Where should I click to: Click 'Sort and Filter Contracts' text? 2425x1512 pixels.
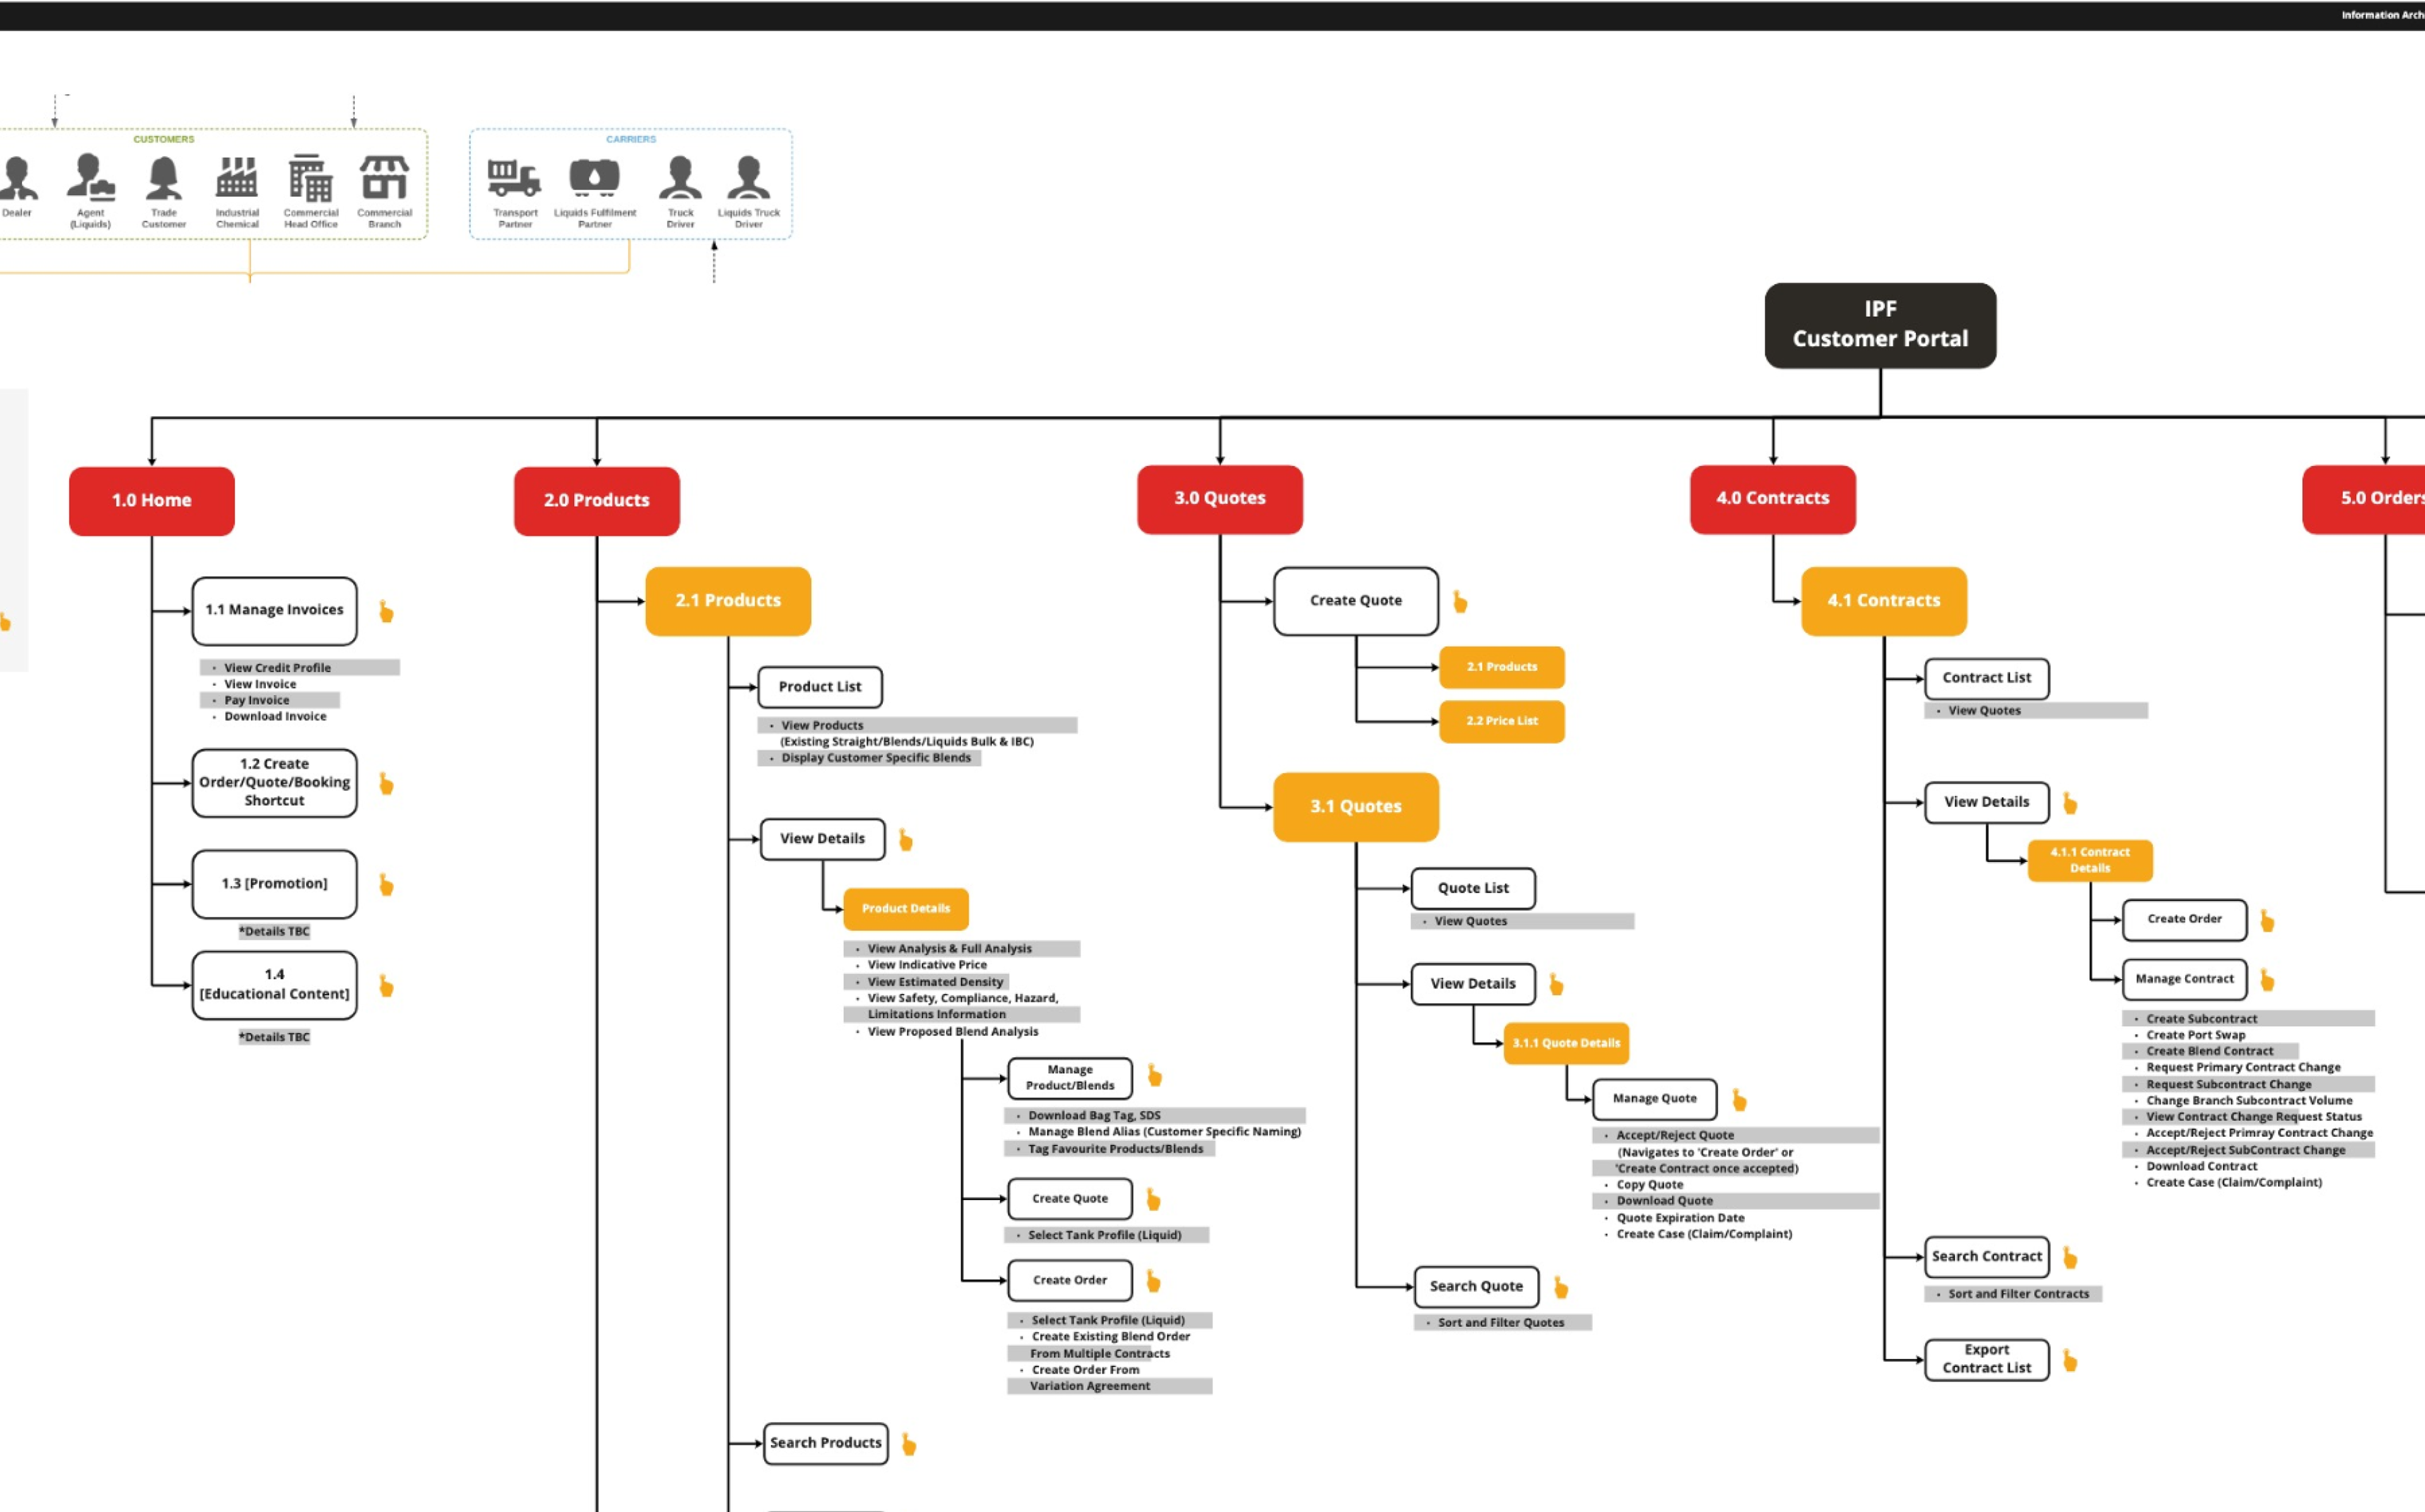click(2018, 1294)
